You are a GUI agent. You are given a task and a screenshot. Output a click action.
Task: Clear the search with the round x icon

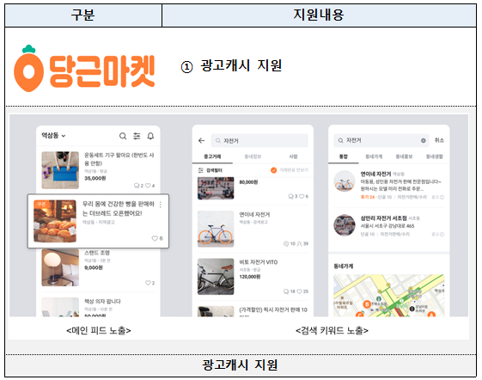(424, 141)
